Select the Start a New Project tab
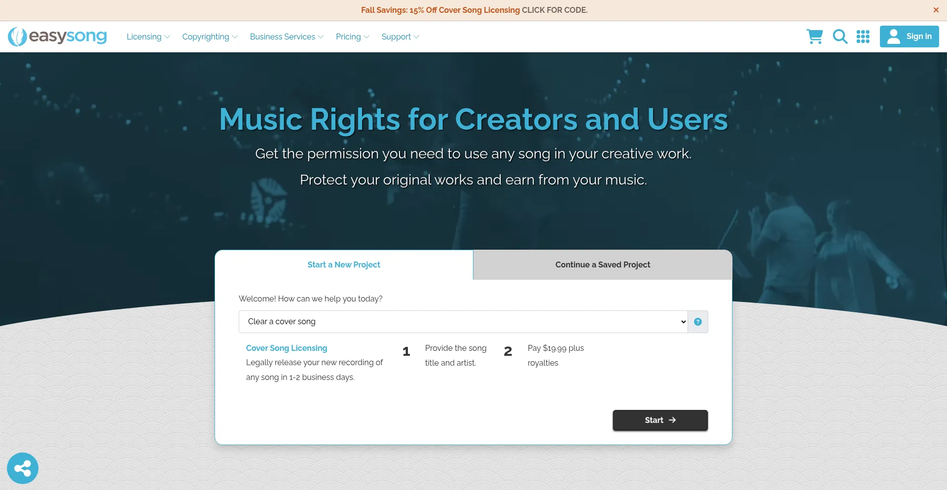 click(344, 265)
